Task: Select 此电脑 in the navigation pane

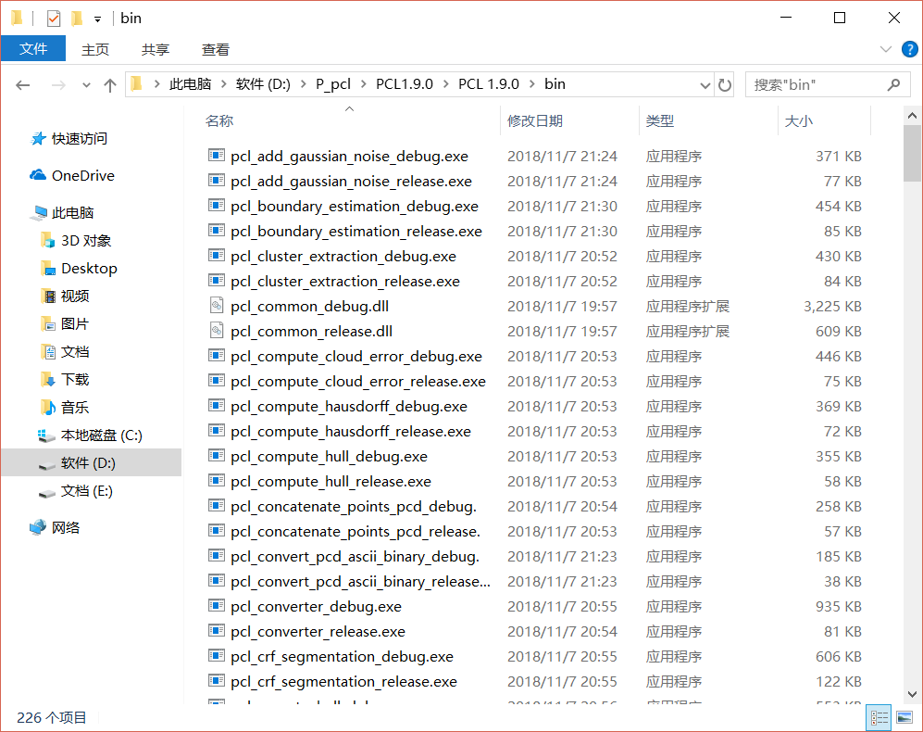Action: point(72,213)
